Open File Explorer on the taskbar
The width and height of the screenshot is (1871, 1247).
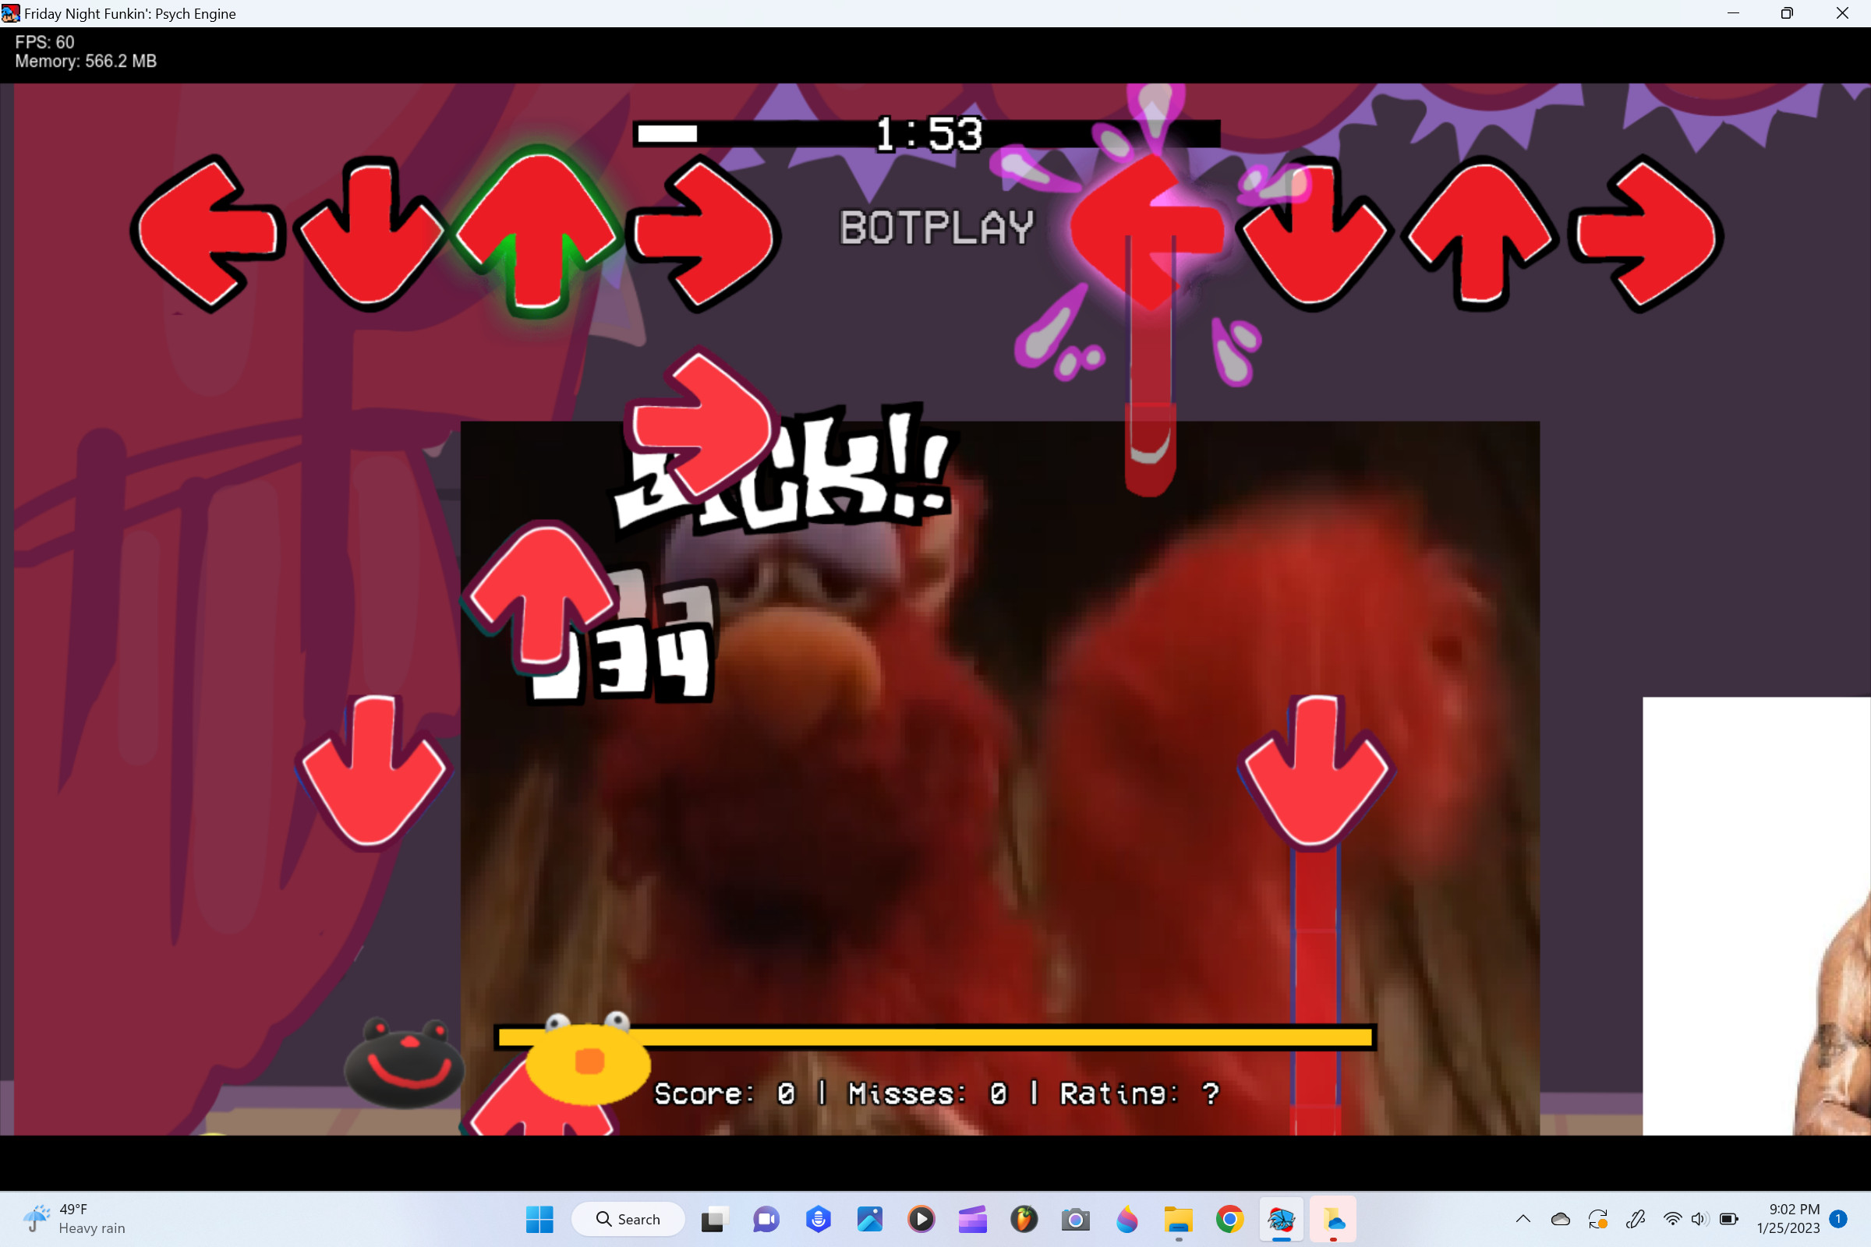pos(1178,1219)
